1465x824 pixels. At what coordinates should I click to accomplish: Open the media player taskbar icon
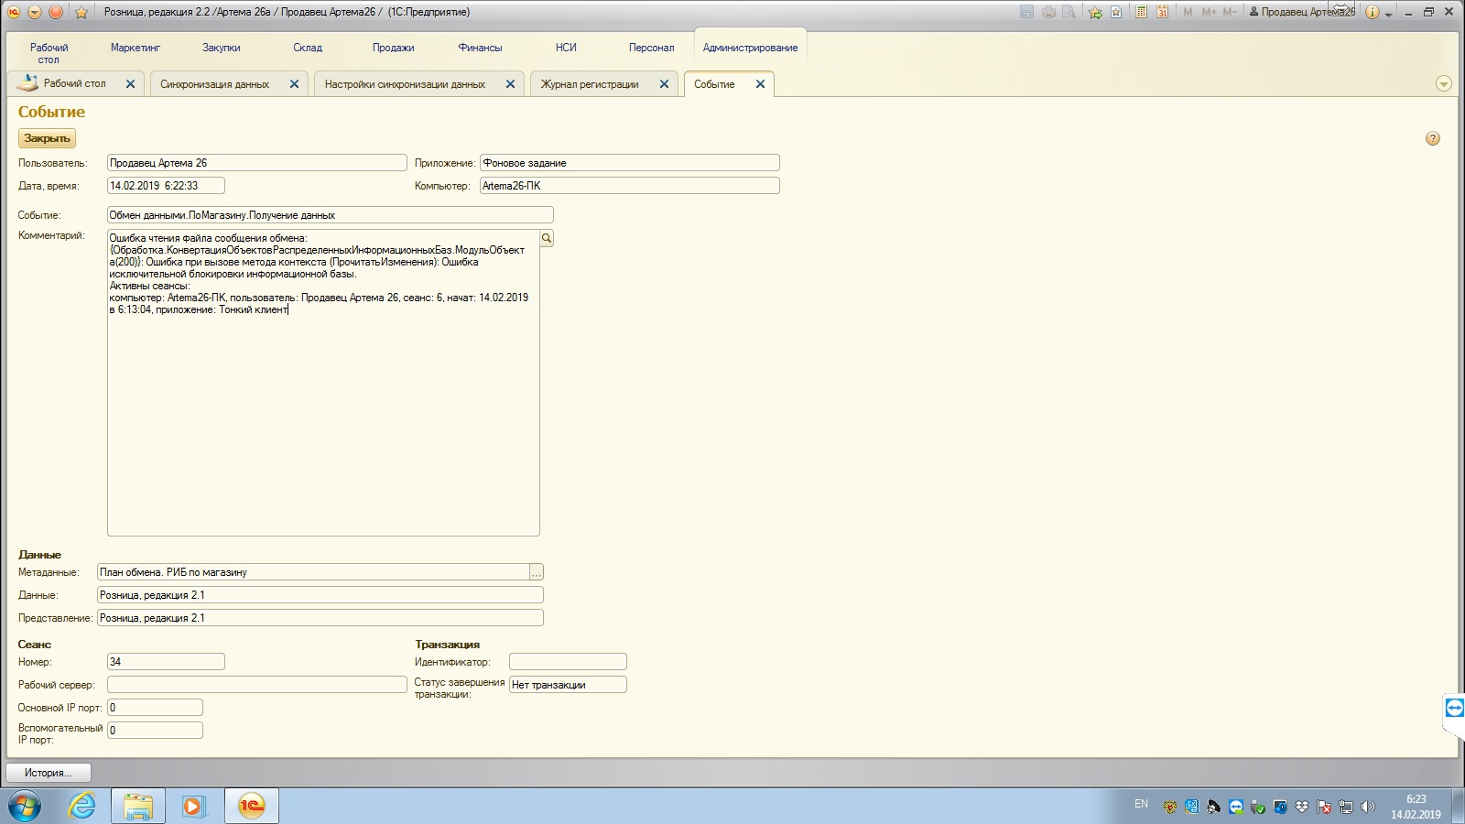pyautogui.click(x=193, y=806)
